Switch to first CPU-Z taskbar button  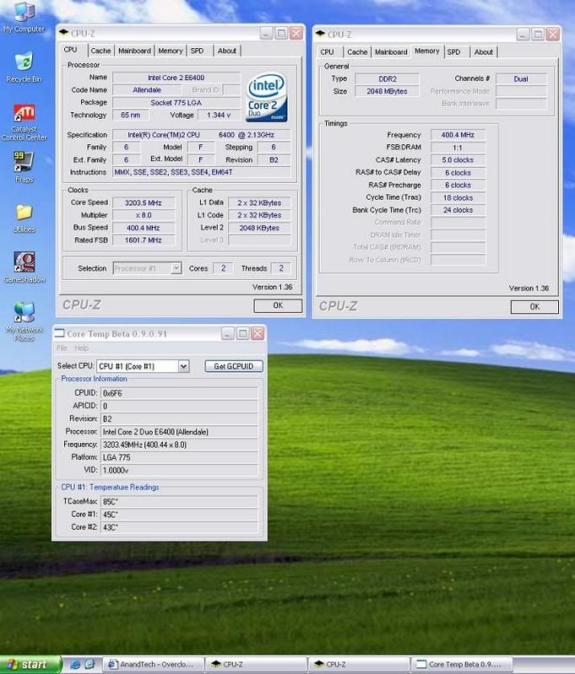[256, 665]
